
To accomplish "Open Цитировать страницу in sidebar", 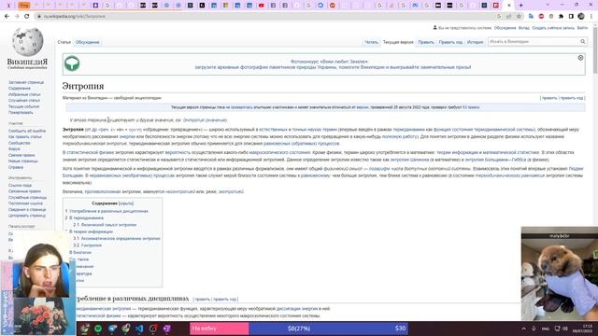I will (27, 216).
